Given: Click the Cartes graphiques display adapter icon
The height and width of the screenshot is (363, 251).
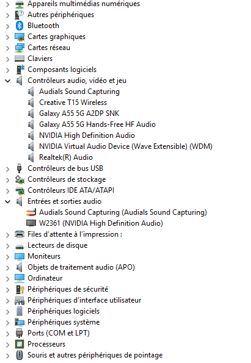Looking at the screenshot, I should click(x=20, y=37).
